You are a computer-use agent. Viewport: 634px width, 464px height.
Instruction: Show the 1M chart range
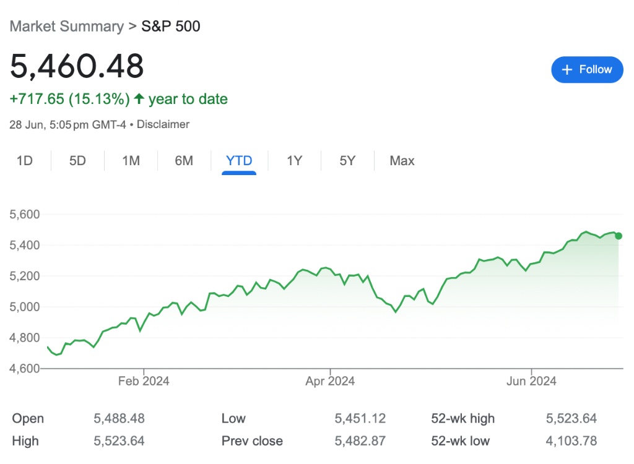click(131, 161)
